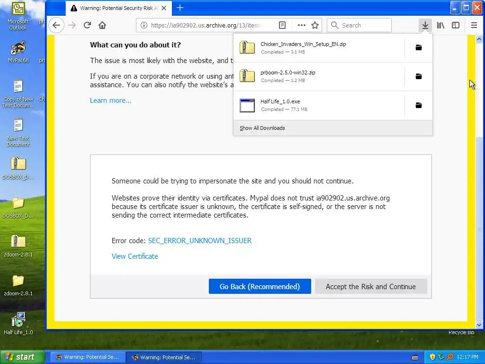The height and width of the screenshot is (364, 485).
Task: Open the Chicken_Invaders_Win_Setup_EN.zip download
Action: [x=319, y=48]
